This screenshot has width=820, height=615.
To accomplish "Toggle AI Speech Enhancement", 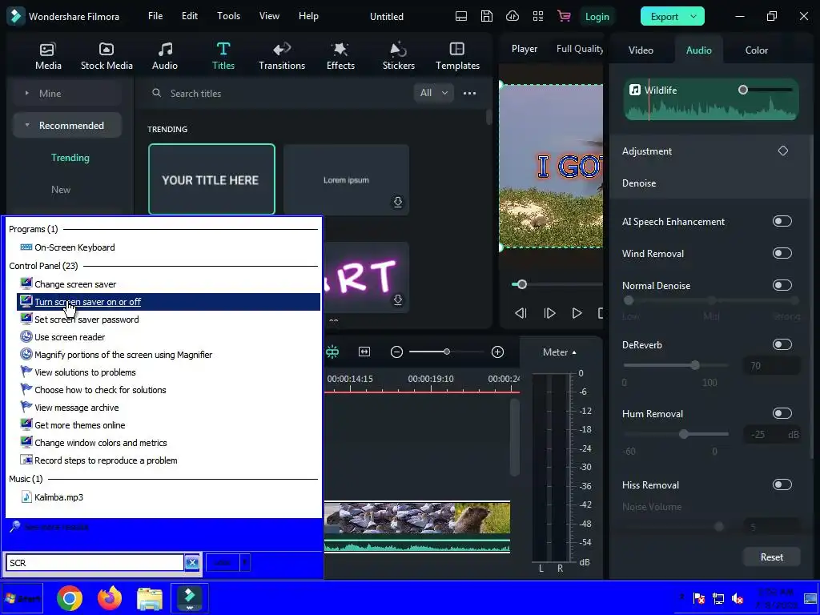I will click(782, 221).
